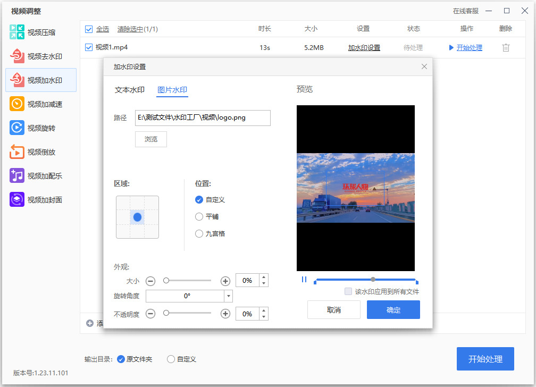Open the 视频旋转 rotate tool
This screenshot has width=536, height=387.
[33, 128]
